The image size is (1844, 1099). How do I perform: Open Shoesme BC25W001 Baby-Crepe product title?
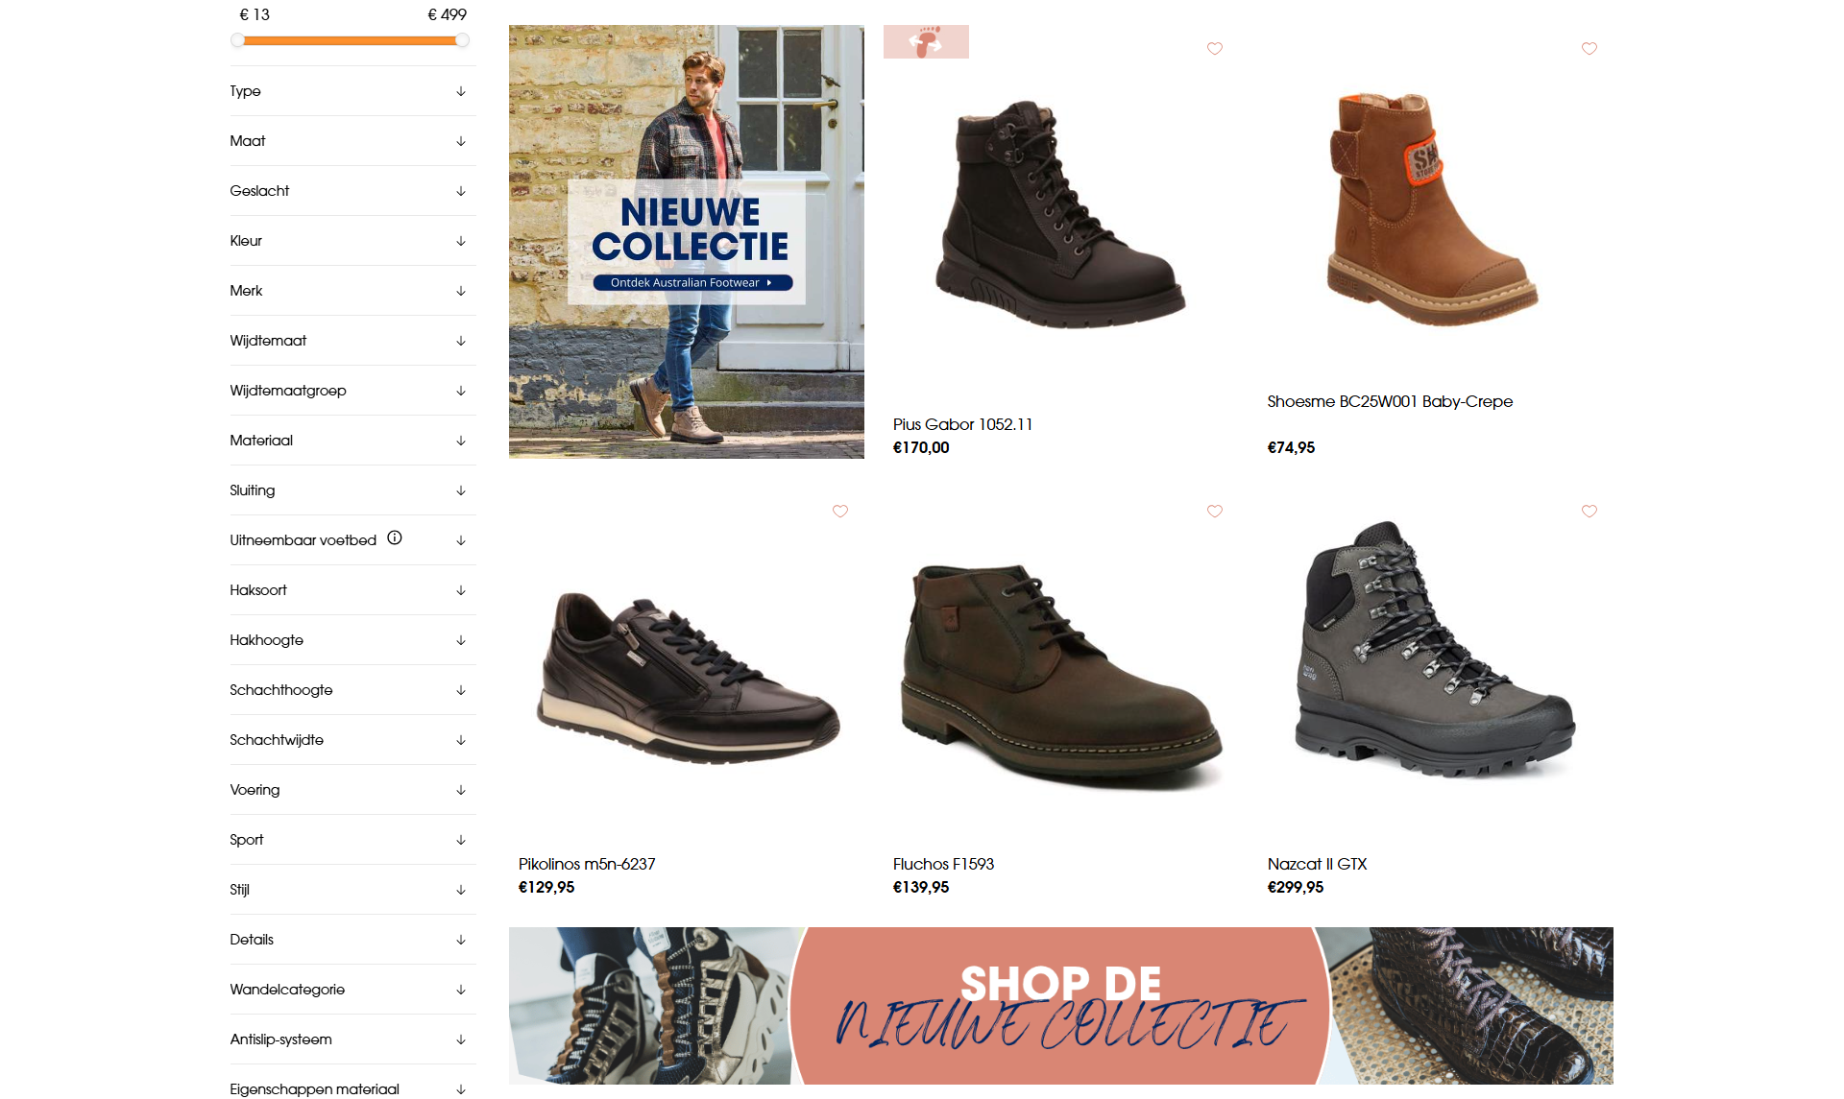point(1390,401)
